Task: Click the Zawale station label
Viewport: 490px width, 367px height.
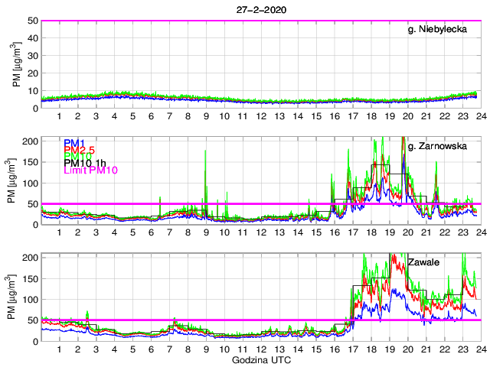Action: coord(423,262)
